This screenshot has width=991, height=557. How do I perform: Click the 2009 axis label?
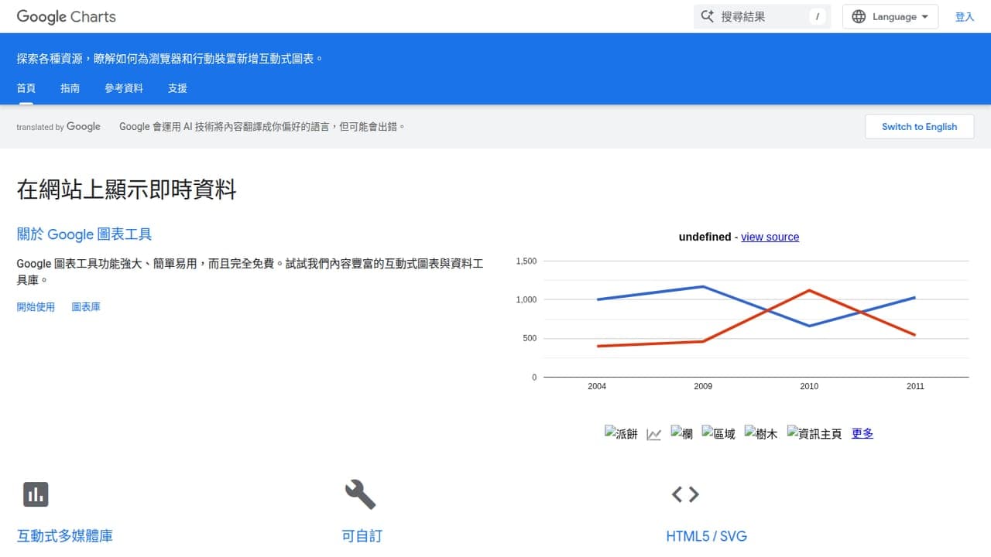tap(703, 386)
